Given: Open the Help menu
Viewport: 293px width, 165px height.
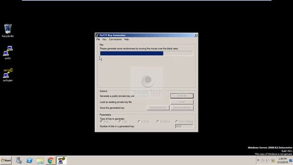Looking at the screenshot, I should (126, 39).
